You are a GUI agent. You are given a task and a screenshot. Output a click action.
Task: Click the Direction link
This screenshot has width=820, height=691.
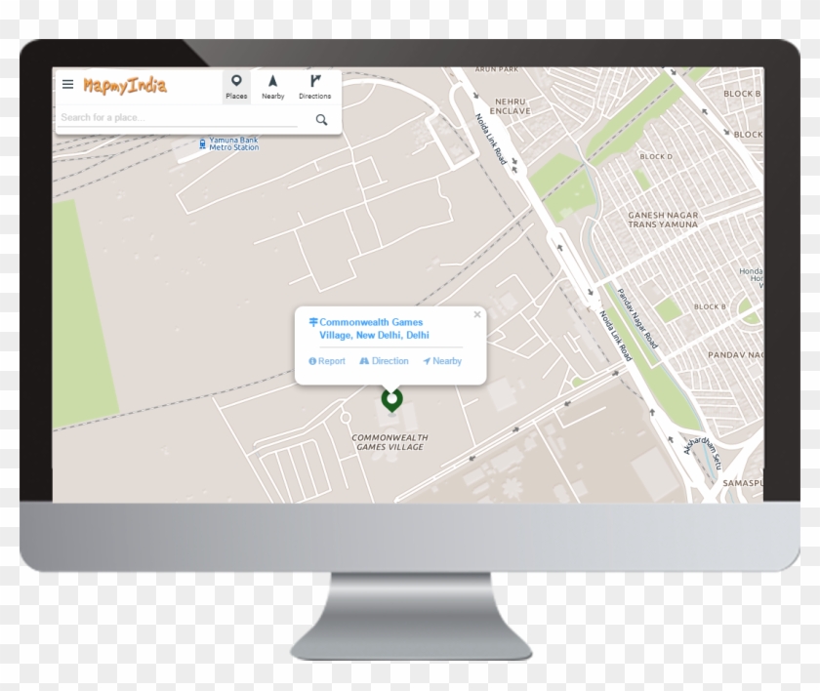pyautogui.click(x=389, y=361)
